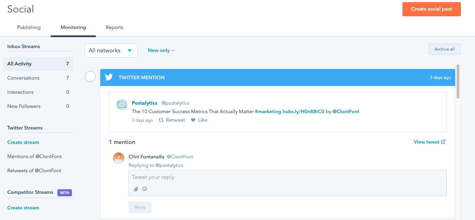Click the "Replying to @postalytics" text
This screenshot has width=475, height=220.
pyautogui.click(x=156, y=166)
